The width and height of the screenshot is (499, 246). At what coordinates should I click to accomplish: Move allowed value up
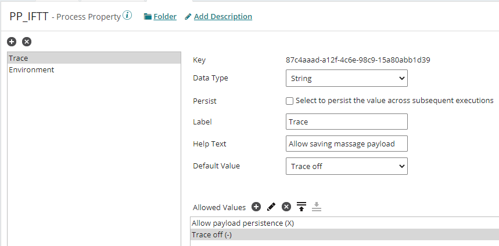pyautogui.click(x=301, y=207)
